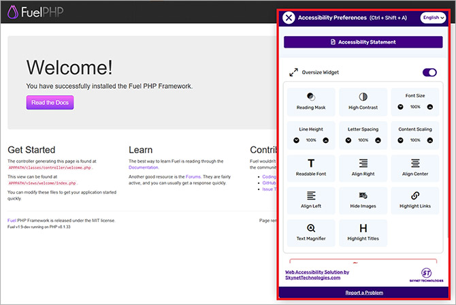Increase Content Scaling with the up arrow

[430, 140]
